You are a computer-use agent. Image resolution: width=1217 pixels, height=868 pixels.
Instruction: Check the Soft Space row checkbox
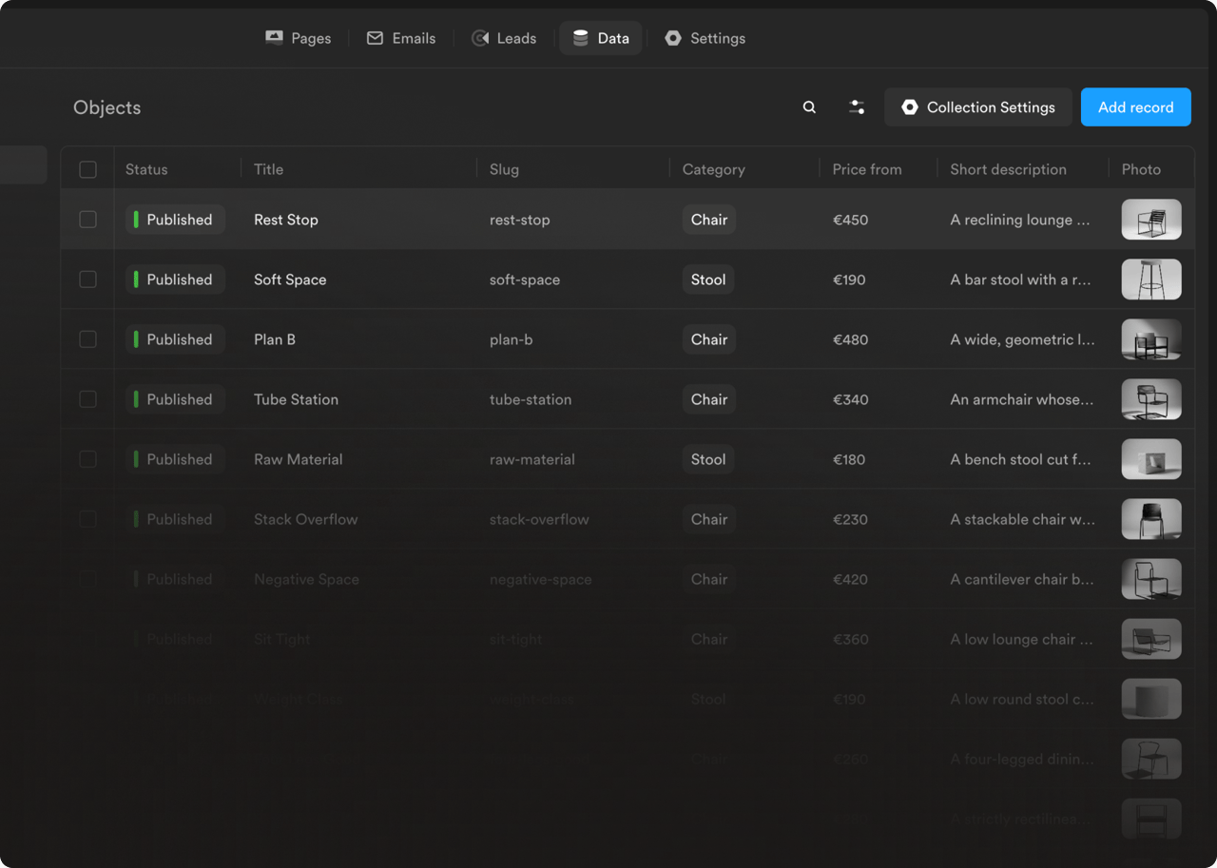[x=87, y=280]
